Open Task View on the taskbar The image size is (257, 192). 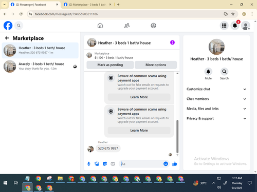16,183
